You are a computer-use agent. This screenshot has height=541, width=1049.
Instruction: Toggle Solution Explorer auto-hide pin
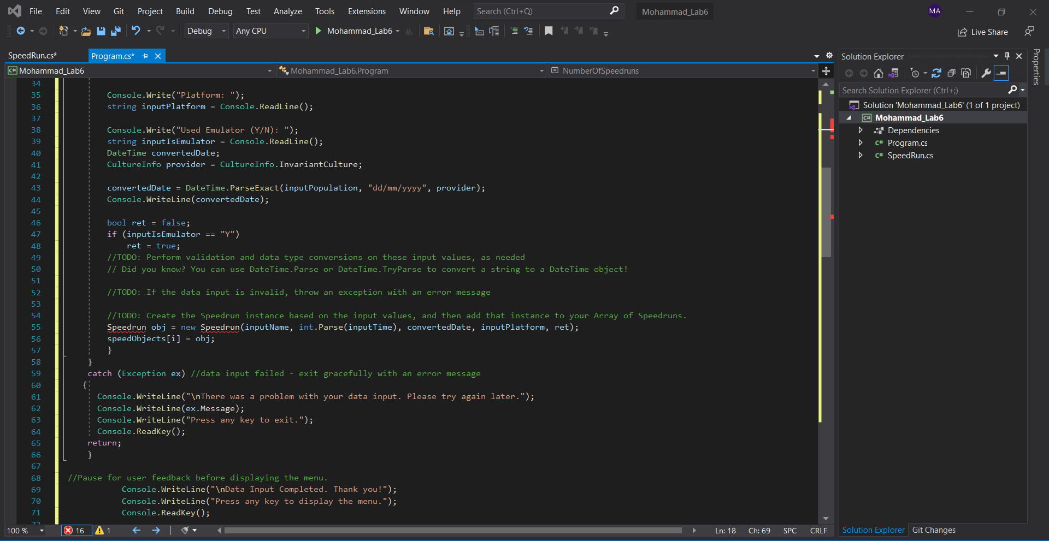(1007, 56)
